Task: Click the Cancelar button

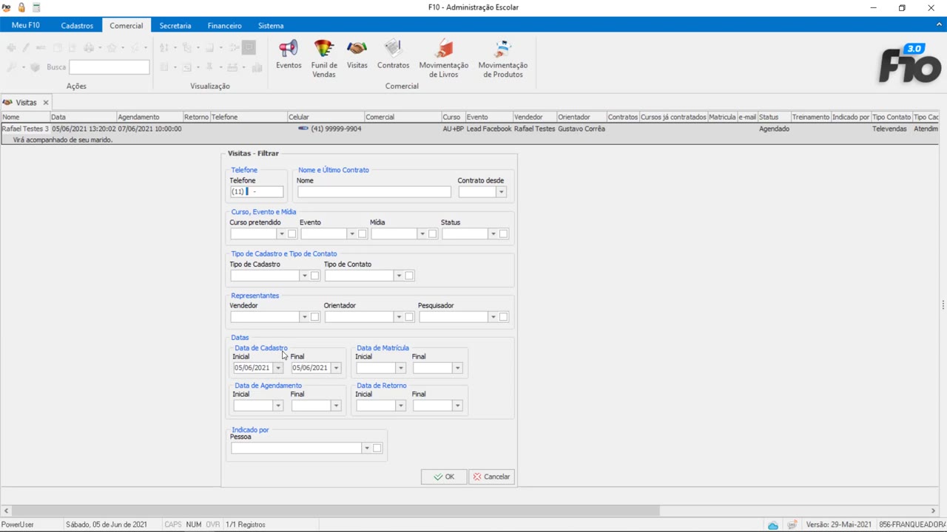Action: pyautogui.click(x=491, y=477)
